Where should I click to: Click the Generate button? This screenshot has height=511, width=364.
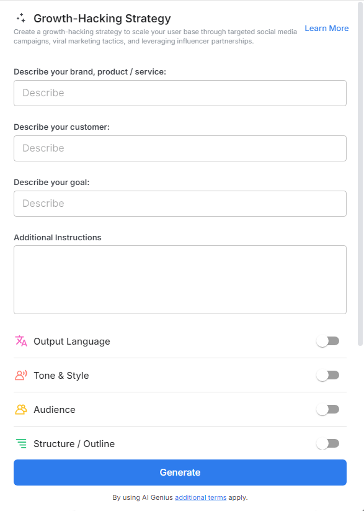pyautogui.click(x=180, y=473)
